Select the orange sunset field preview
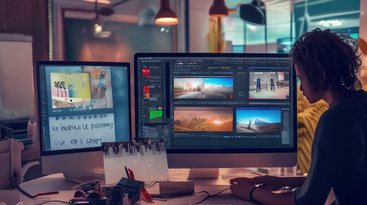 pos(203,119)
